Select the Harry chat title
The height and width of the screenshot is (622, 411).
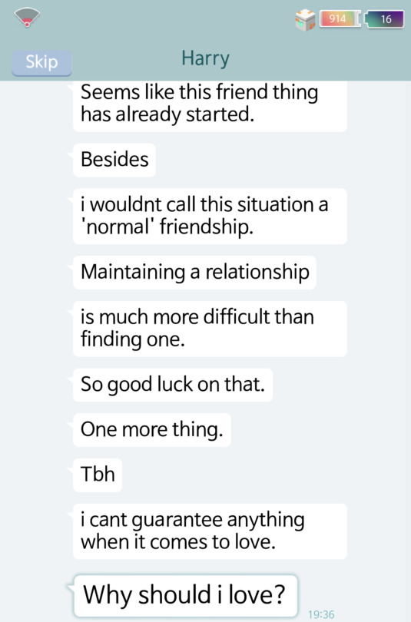pyautogui.click(x=205, y=58)
